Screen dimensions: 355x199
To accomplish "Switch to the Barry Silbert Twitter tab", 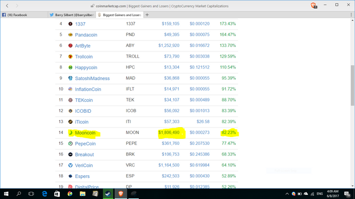I will tap(72, 15).
